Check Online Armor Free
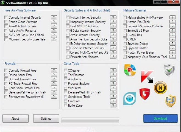Image resolution: width=181 pixels, height=132 pixels. coord(6,75)
